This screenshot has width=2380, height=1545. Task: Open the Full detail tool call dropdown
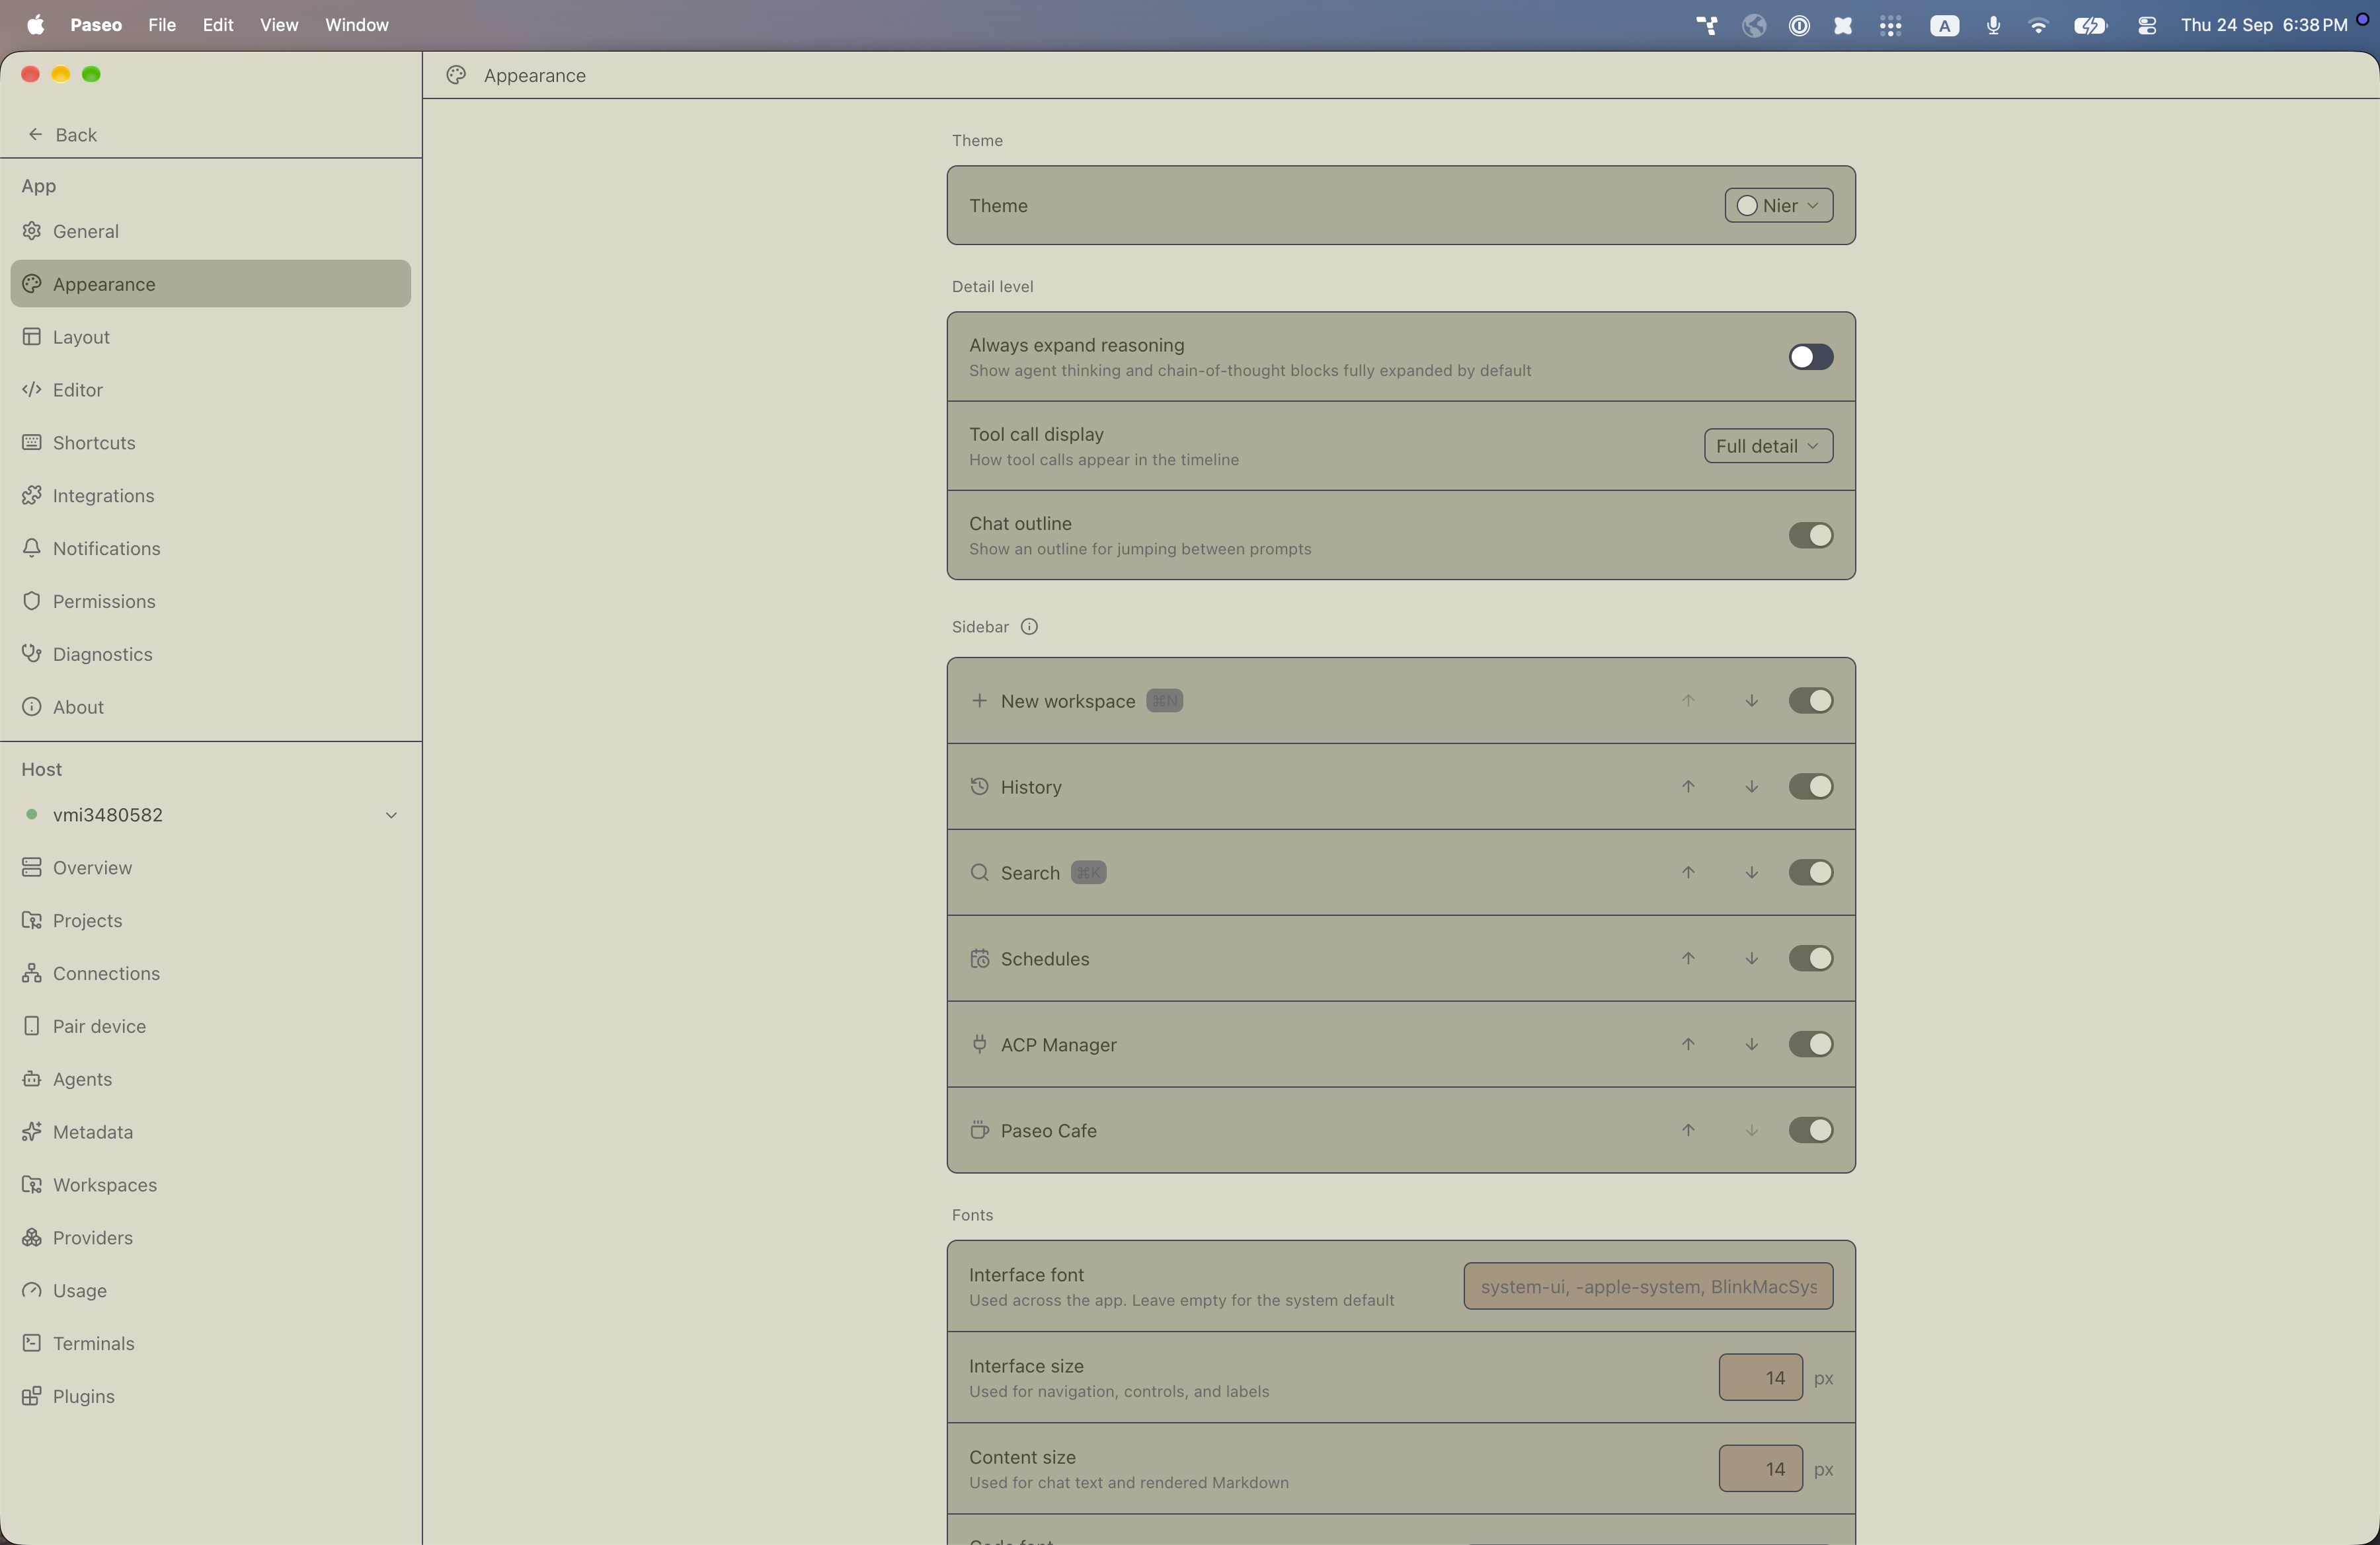[1768, 445]
